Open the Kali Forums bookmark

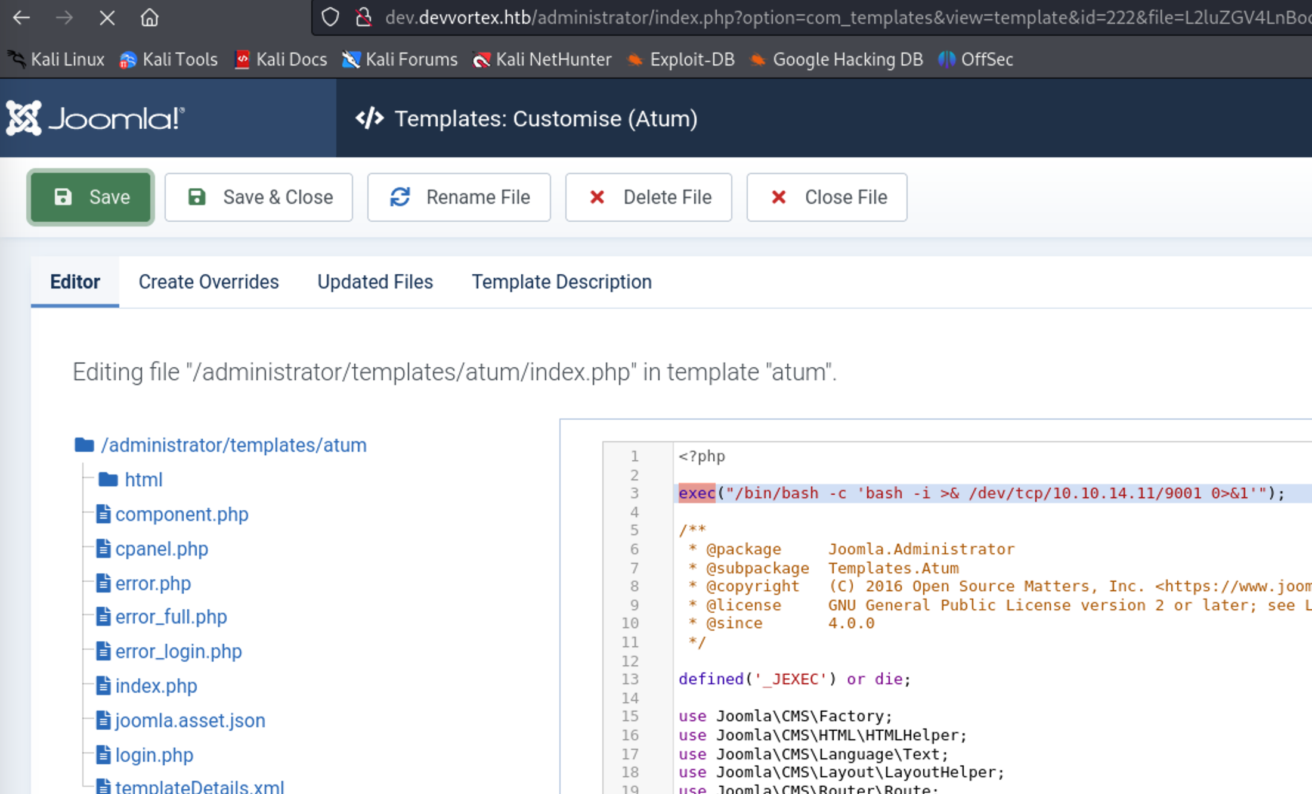click(400, 59)
